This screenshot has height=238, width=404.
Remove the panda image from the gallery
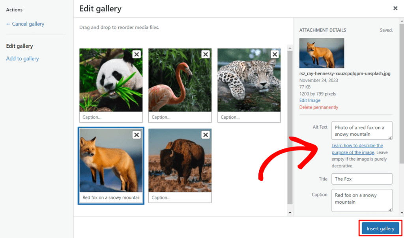coord(136,54)
